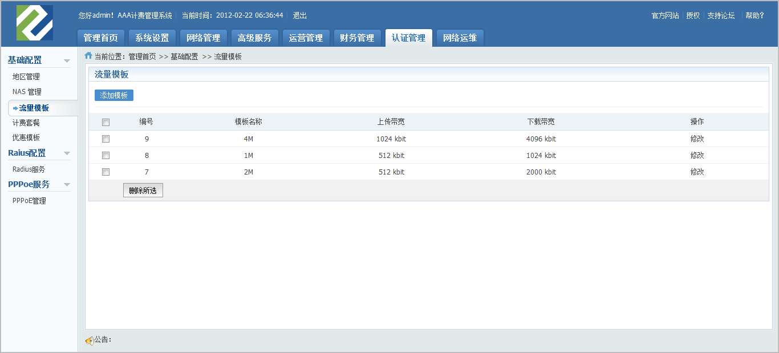Open the 管理首页 tab
Screen dimensions: 779x353
(x=100, y=38)
